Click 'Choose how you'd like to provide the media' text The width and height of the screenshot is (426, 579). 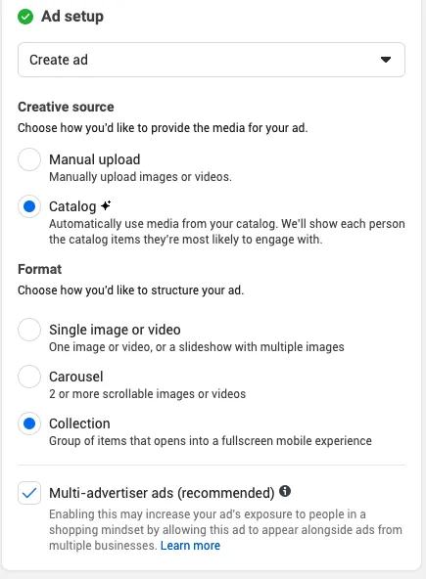click(163, 128)
